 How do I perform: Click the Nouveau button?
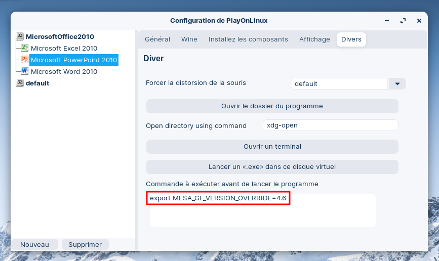35,244
